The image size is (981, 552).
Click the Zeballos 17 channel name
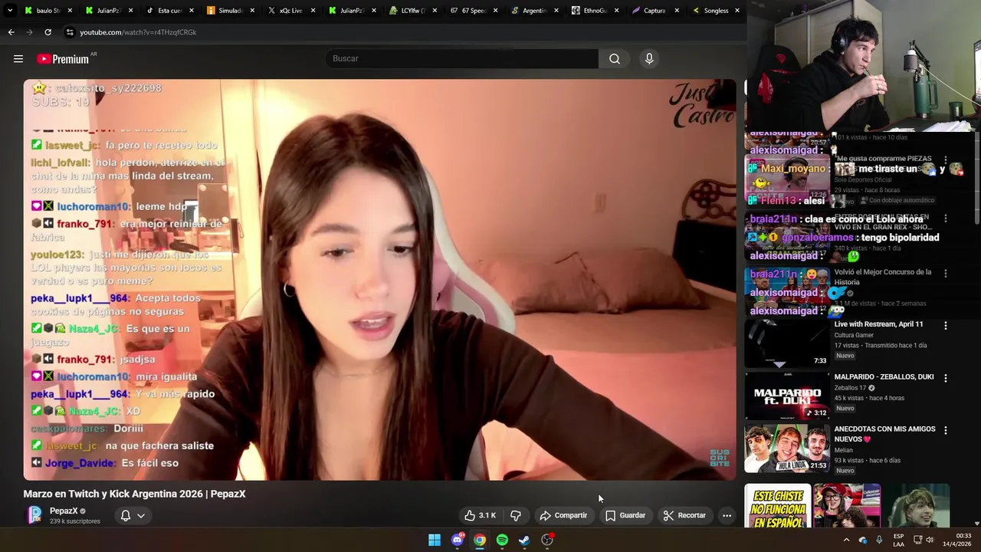click(x=850, y=388)
